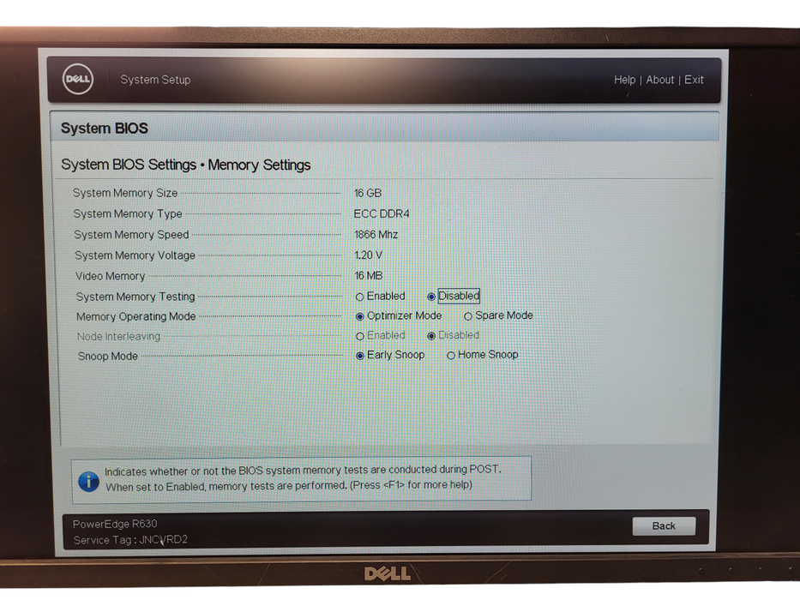Click the Memory Operating Mode label
This screenshot has width=800, height=600.
[136, 316]
